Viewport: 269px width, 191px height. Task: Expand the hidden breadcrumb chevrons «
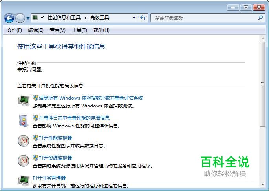(x=42, y=18)
